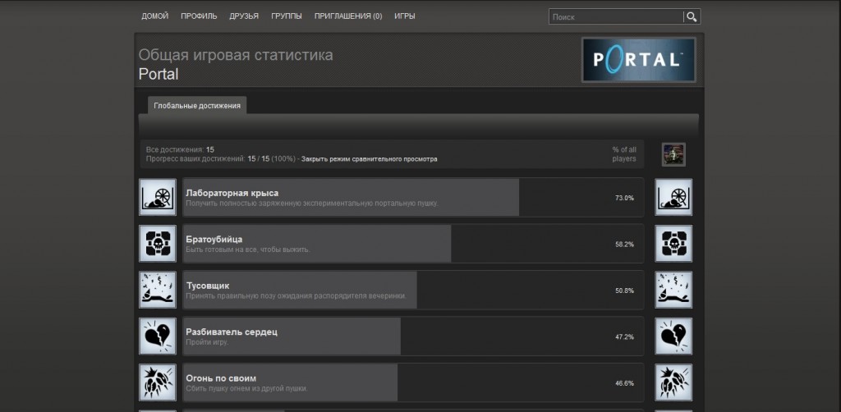Click the Прогресс ваших достижений 15 / 15 text
The image size is (841, 412).
point(222,159)
